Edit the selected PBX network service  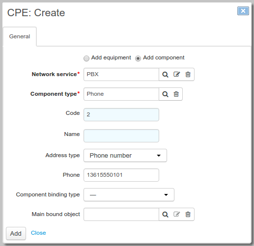click(177, 74)
